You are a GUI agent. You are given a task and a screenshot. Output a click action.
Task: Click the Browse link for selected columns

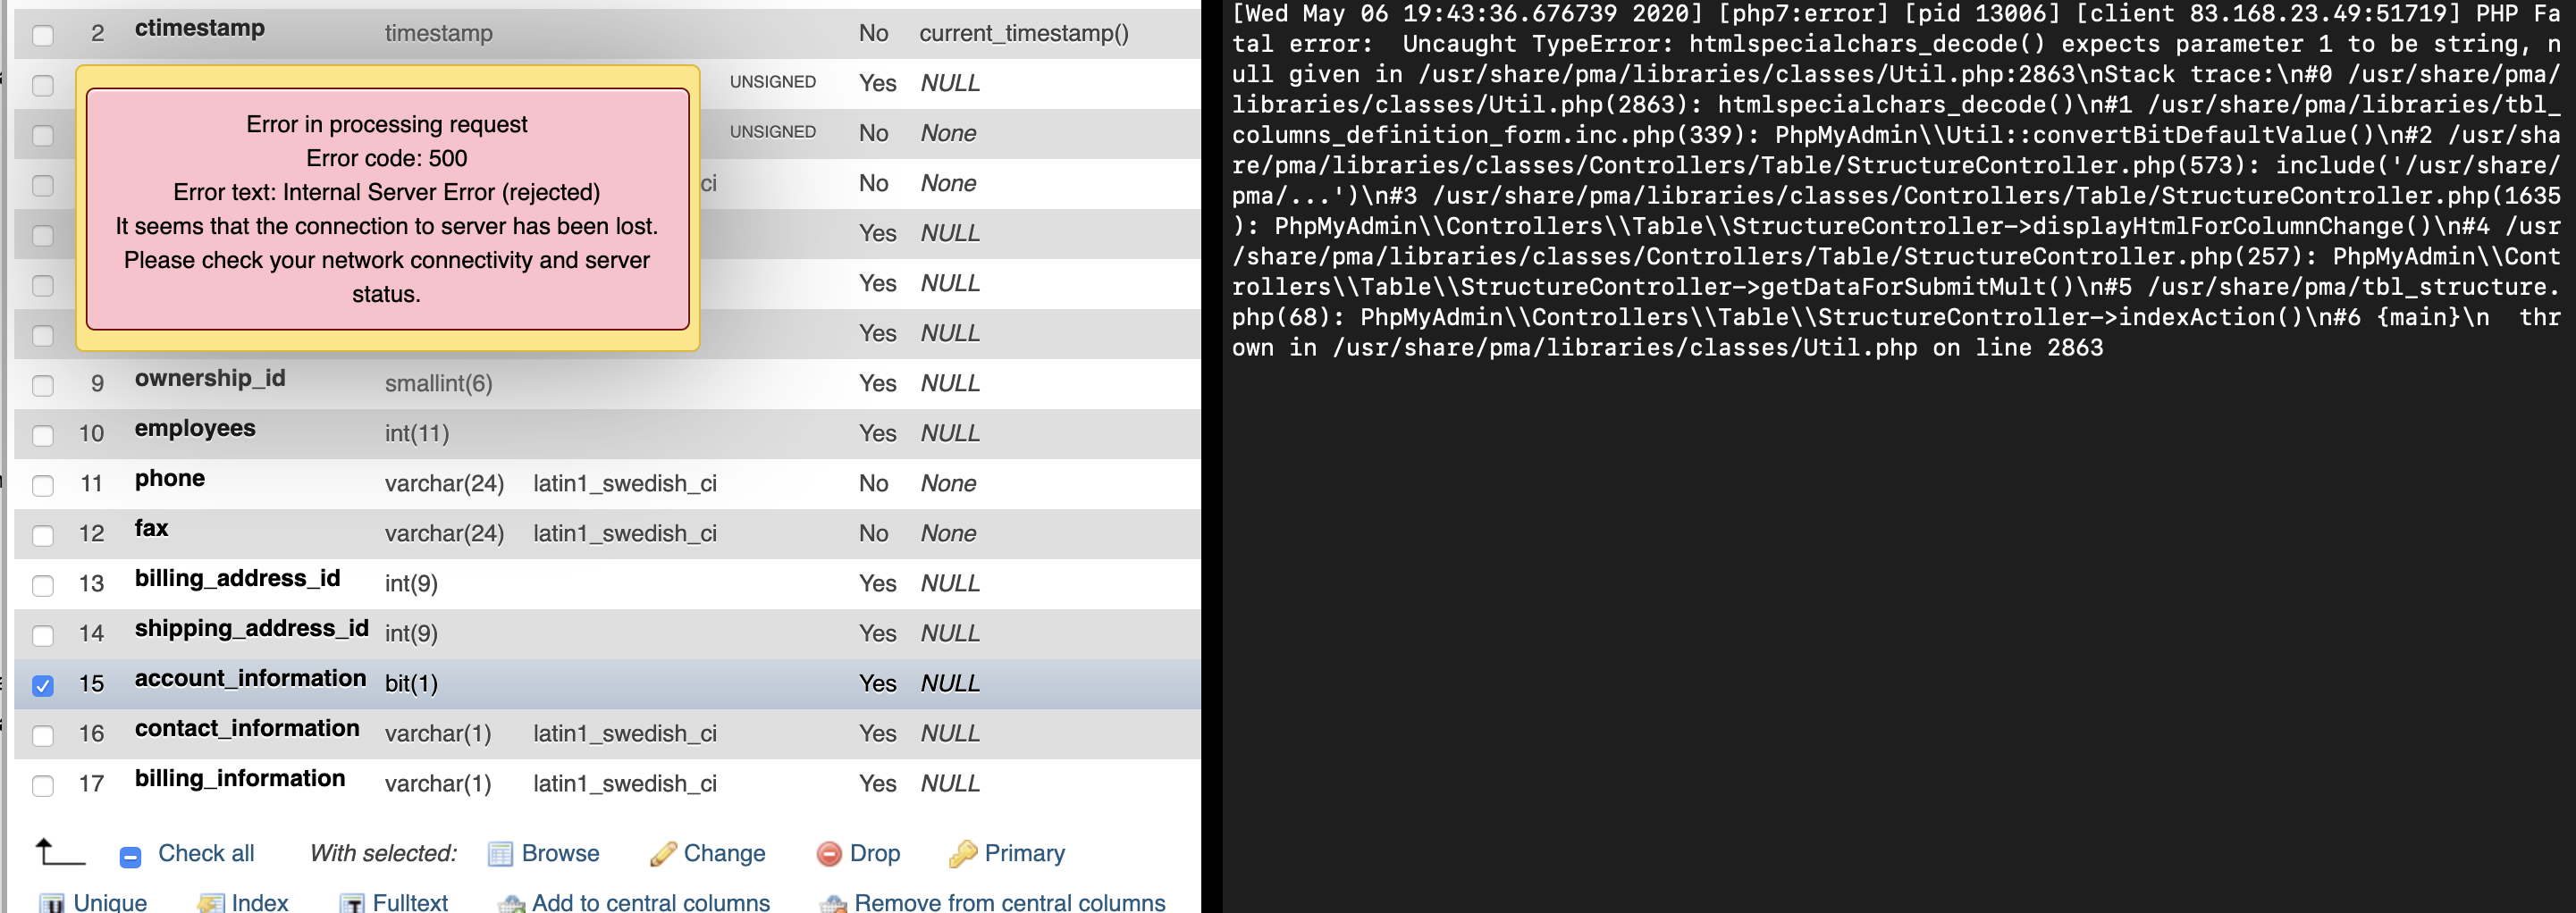pyautogui.click(x=560, y=853)
